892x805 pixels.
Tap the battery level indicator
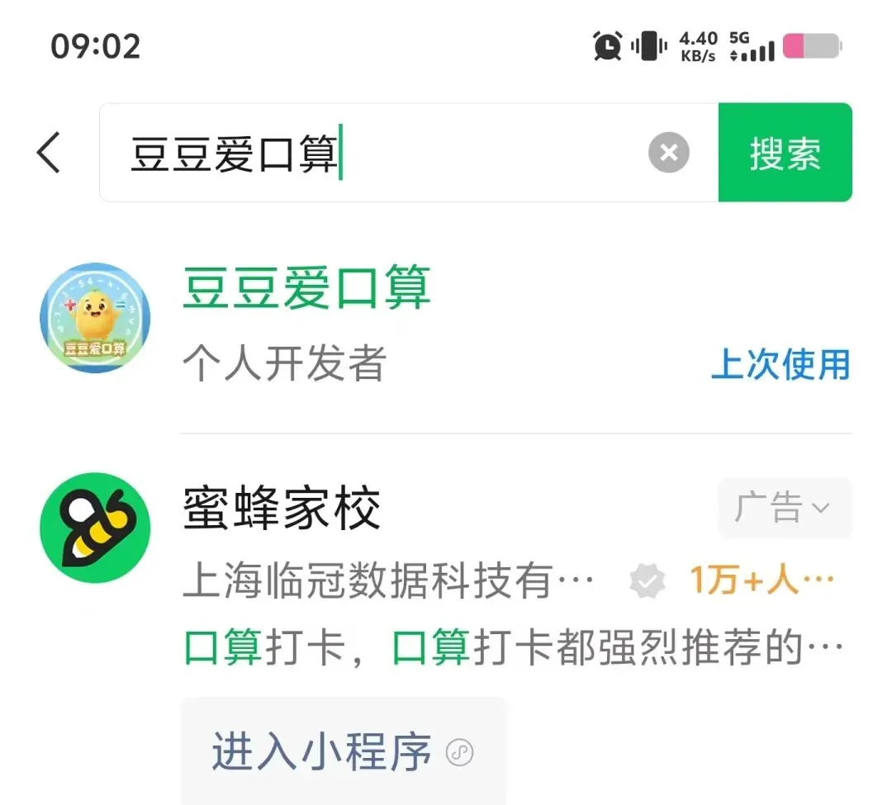click(x=813, y=46)
